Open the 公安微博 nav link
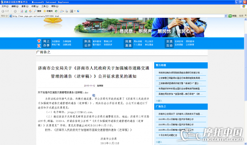The height and width of the screenshot is (145, 247). tap(190, 45)
